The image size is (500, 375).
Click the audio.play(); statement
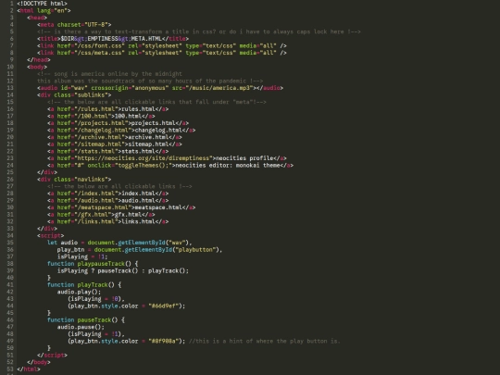[x=79, y=292]
